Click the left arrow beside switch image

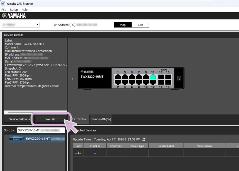[x=72, y=79]
